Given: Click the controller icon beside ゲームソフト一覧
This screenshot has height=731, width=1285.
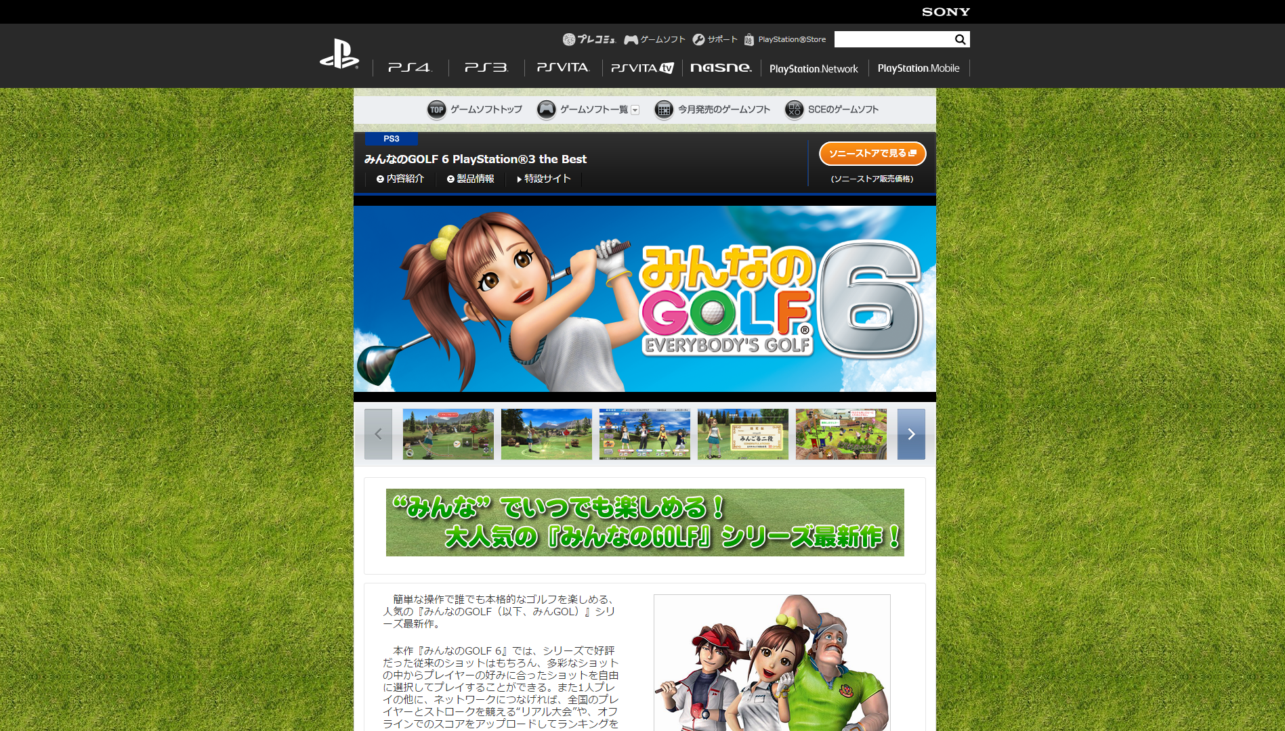Looking at the screenshot, I should [x=546, y=109].
